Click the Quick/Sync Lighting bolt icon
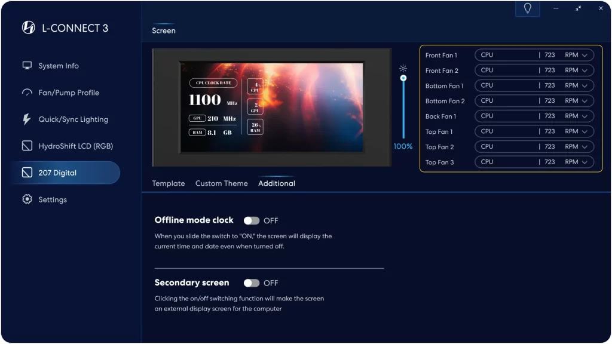 click(x=26, y=119)
